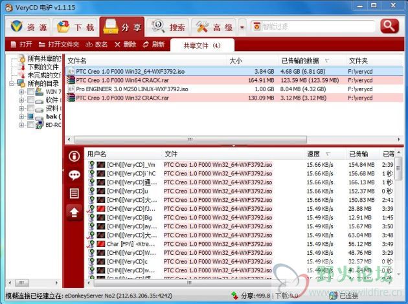
Task: Click the 改名 (Rename) button
Action: (x=96, y=45)
